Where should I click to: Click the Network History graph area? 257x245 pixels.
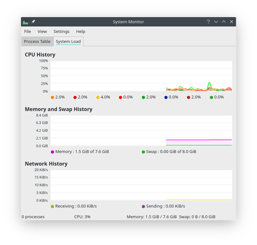(141, 185)
